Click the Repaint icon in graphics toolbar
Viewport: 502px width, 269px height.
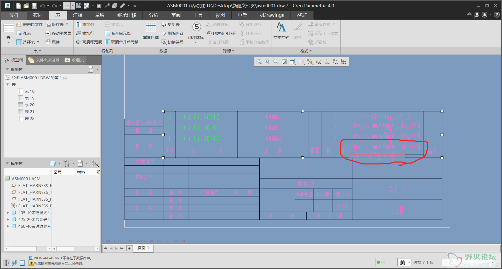[x=284, y=62]
